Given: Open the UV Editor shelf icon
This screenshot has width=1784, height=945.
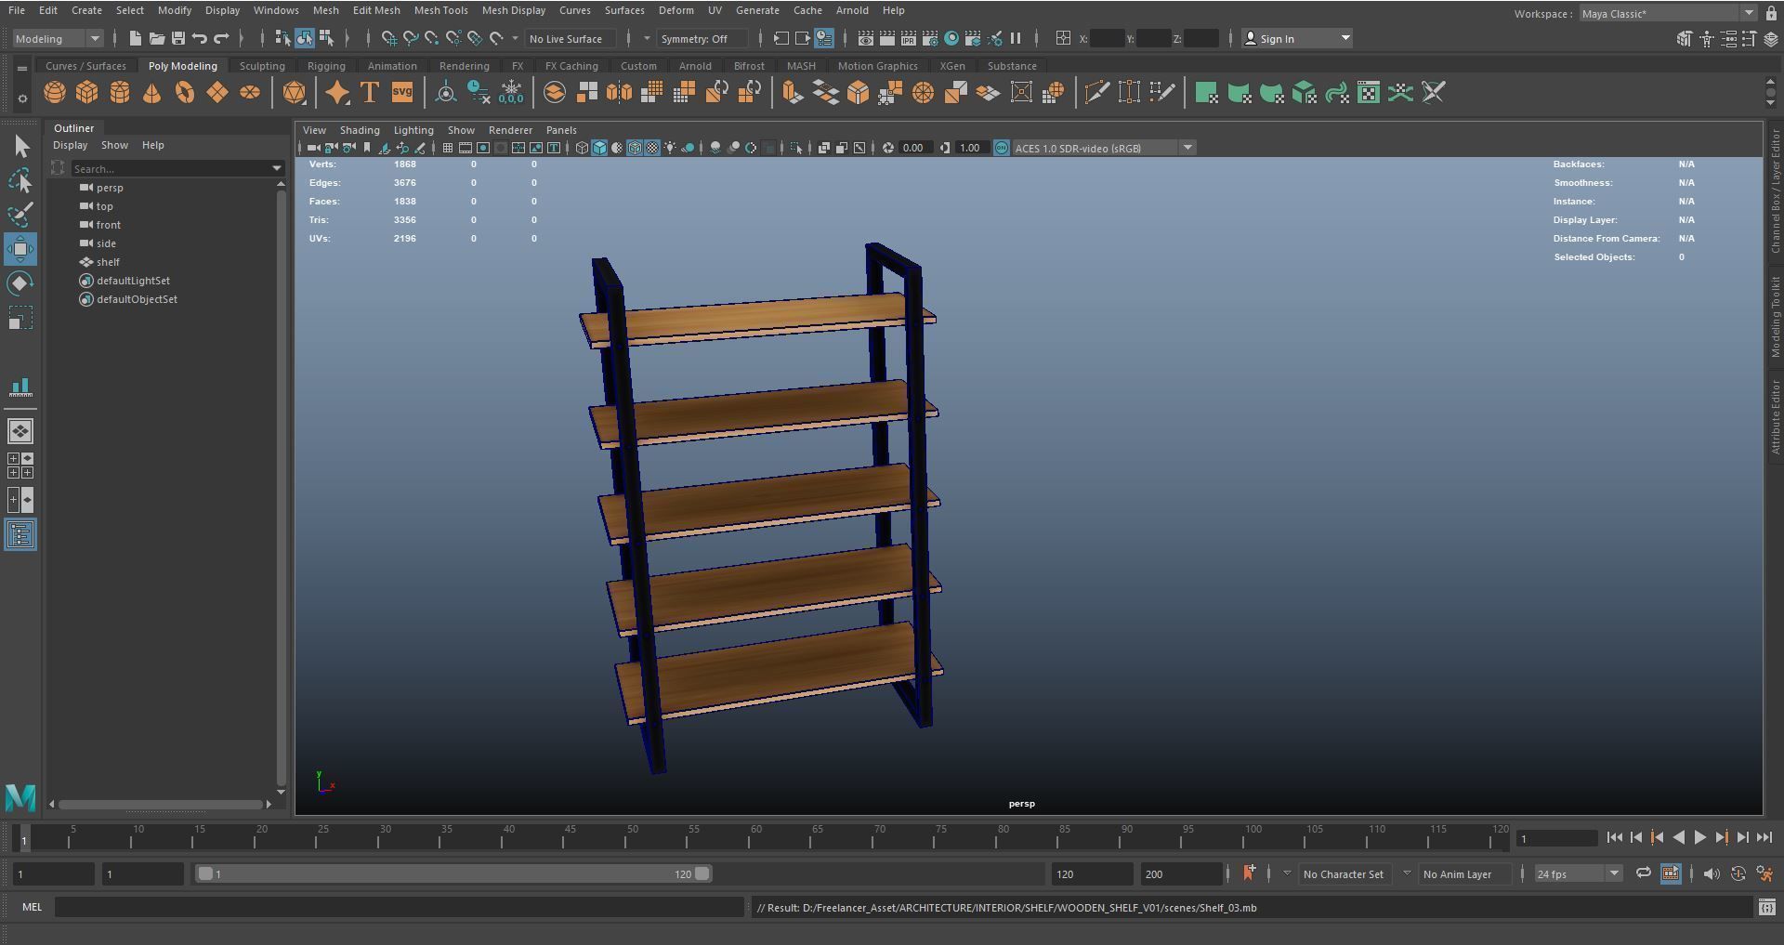Looking at the screenshot, I should (1368, 92).
